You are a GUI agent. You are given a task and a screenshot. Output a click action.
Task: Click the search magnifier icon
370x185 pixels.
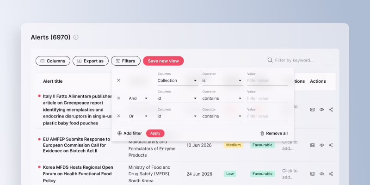point(270,60)
